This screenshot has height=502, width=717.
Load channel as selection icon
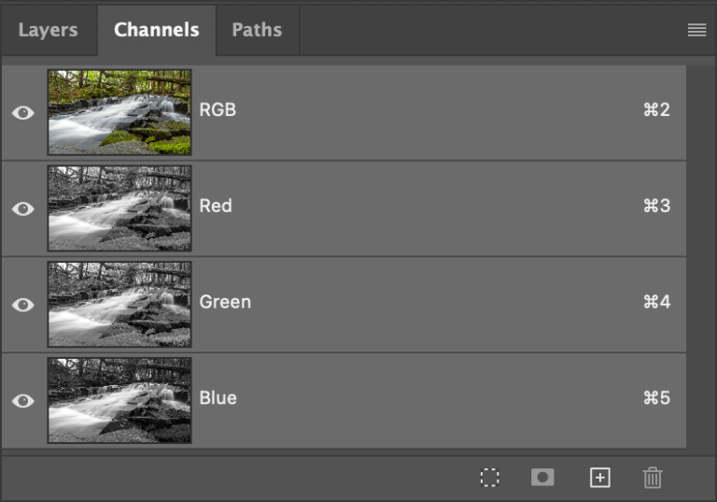pos(490,478)
